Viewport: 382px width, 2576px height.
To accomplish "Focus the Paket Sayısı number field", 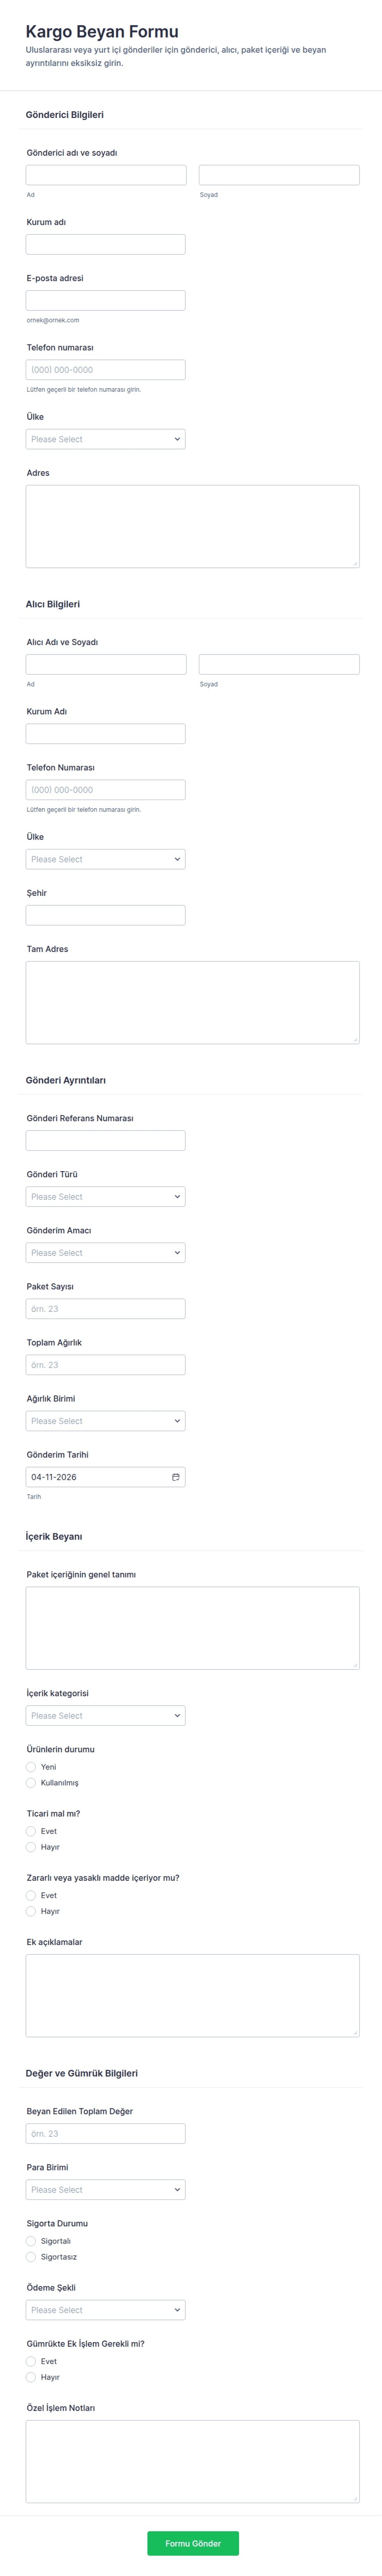I will point(105,1309).
